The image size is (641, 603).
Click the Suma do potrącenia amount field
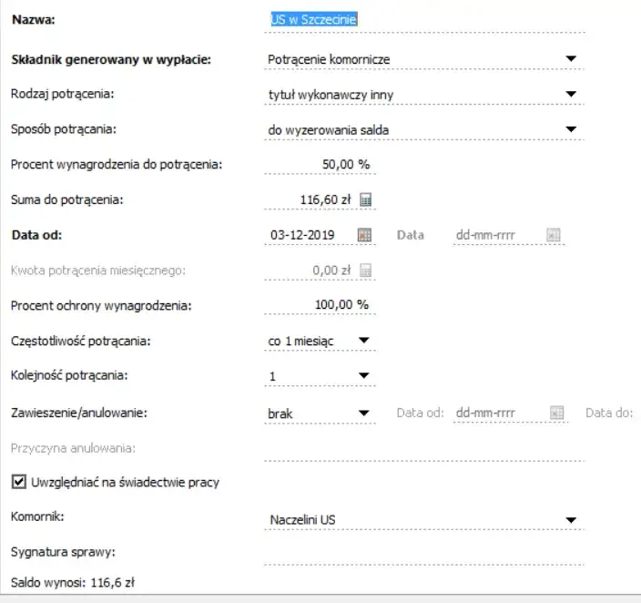click(x=311, y=199)
